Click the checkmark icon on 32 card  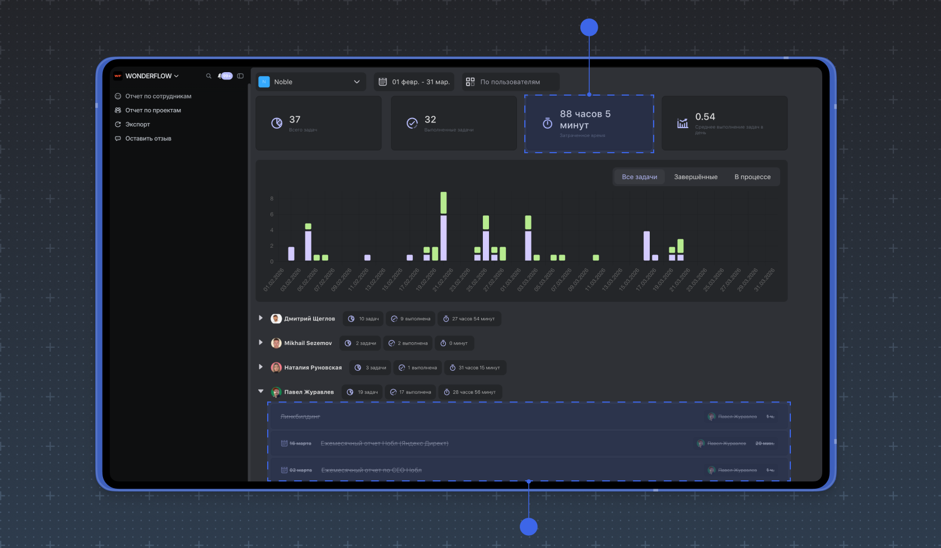tap(412, 123)
